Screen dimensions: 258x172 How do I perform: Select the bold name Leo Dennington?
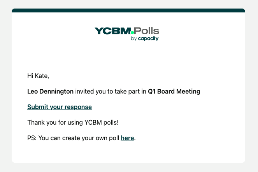tap(50, 92)
